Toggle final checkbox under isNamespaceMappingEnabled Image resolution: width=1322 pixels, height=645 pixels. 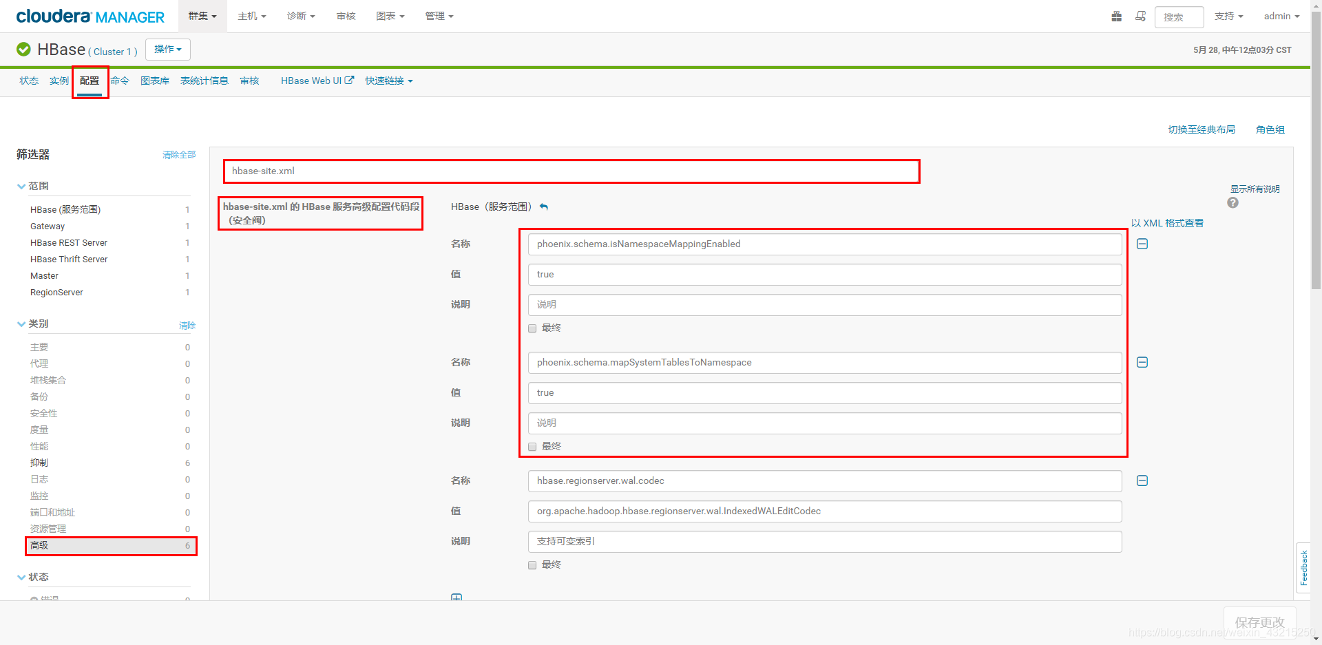tap(532, 328)
